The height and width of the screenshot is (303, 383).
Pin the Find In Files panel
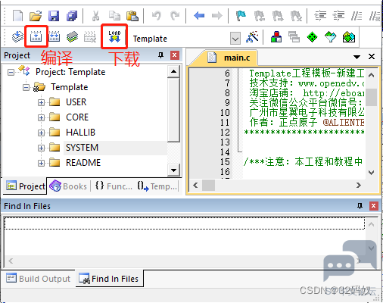[360, 206]
